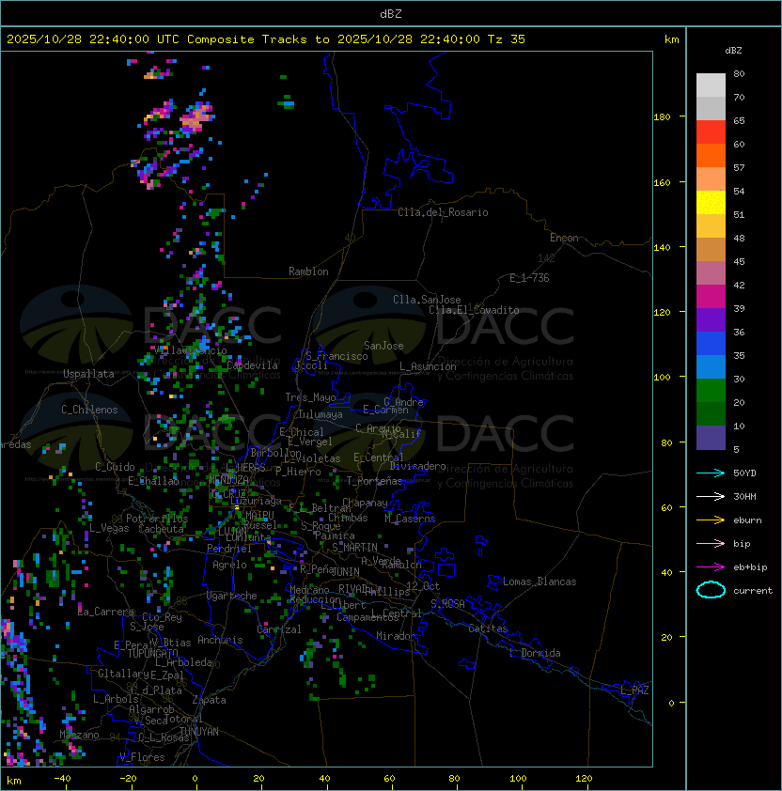Viewport: 782px width, 791px height.
Task: Pick the yellow 51–54 dBZ color swatch
Action: click(x=711, y=203)
